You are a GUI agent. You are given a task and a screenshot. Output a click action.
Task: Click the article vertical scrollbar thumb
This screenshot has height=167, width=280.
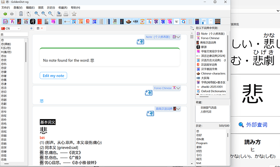(x=192, y=37)
